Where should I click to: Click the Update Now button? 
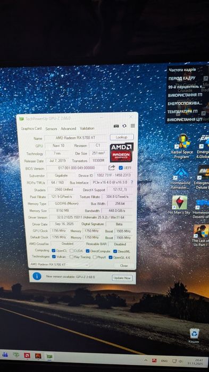pos(122,278)
